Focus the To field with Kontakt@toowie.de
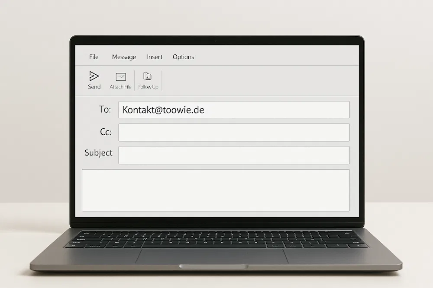Viewport: 433px width, 288px height. 234,110
